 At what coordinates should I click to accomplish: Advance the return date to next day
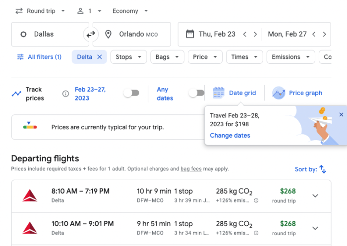point(324,34)
